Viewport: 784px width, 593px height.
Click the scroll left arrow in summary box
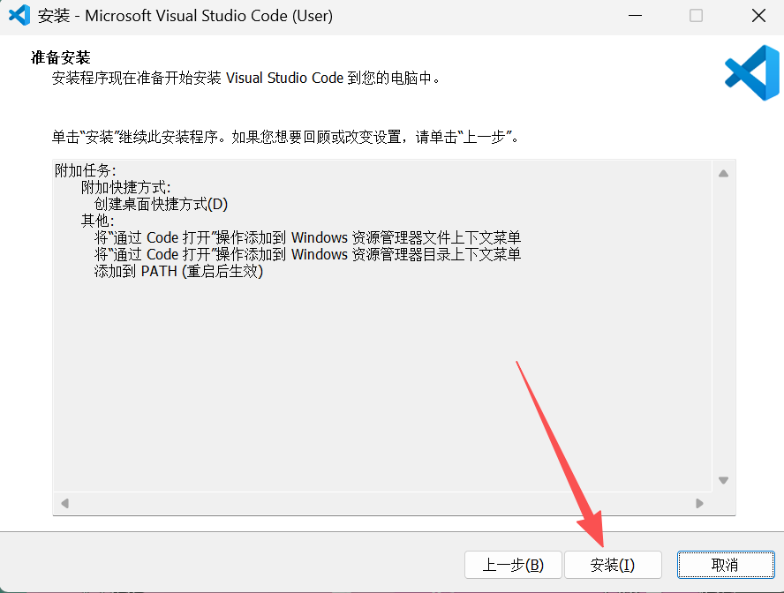coord(65,503)
